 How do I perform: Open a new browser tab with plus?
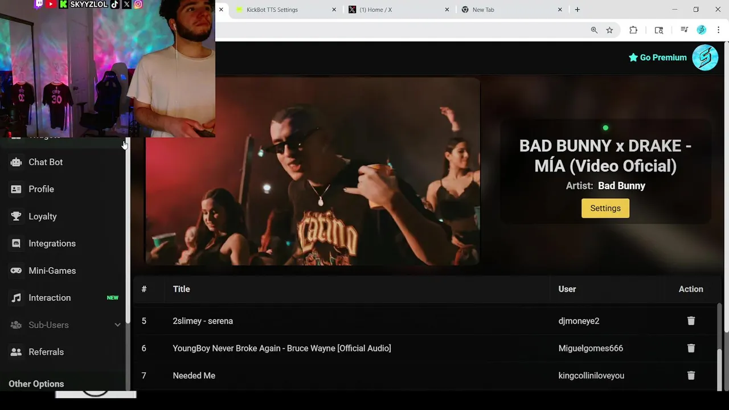click(x=578, y=10)
